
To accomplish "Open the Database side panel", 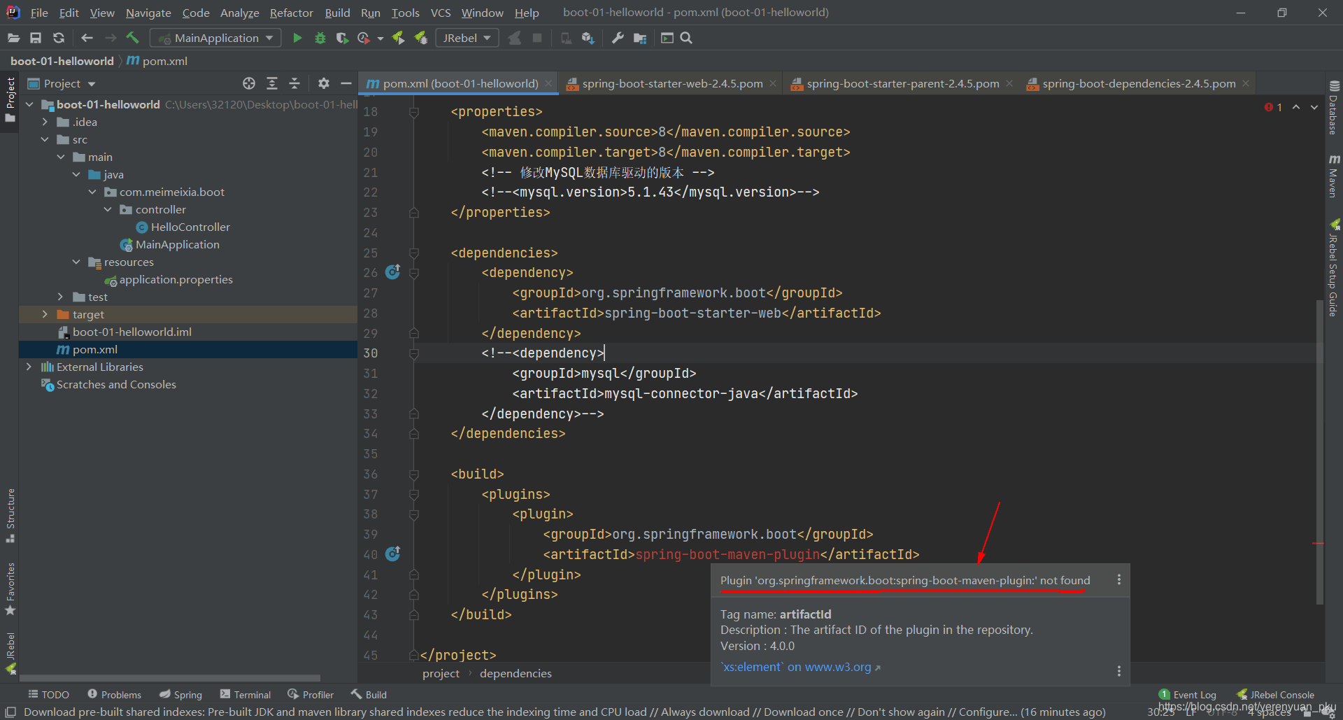I will 1334,107.
